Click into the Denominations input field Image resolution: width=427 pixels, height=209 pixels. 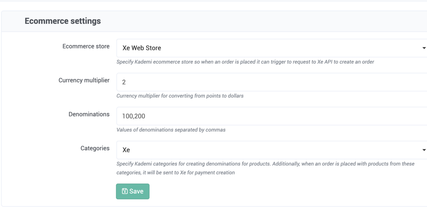(x=272, y=116)
